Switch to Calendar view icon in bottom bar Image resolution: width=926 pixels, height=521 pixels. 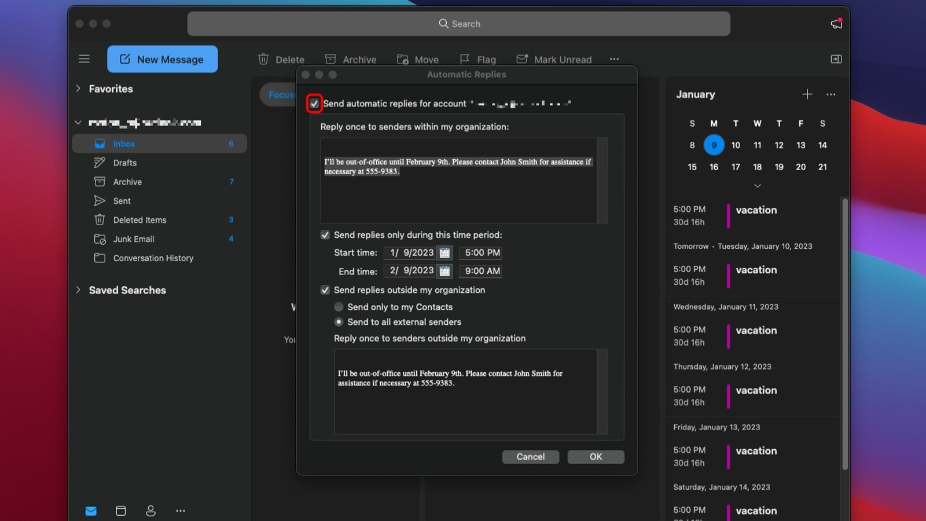tap(120, 511)
